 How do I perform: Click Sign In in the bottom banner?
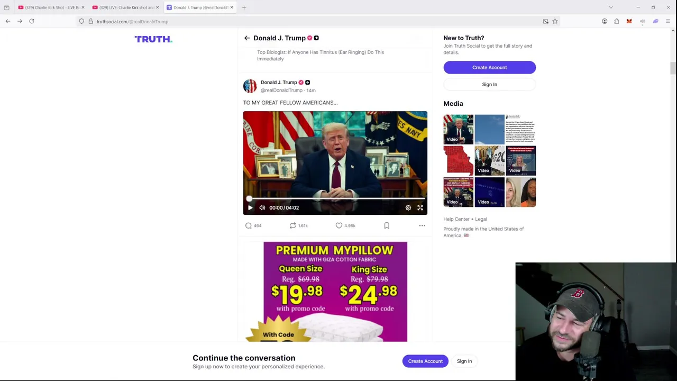[464, 361]
